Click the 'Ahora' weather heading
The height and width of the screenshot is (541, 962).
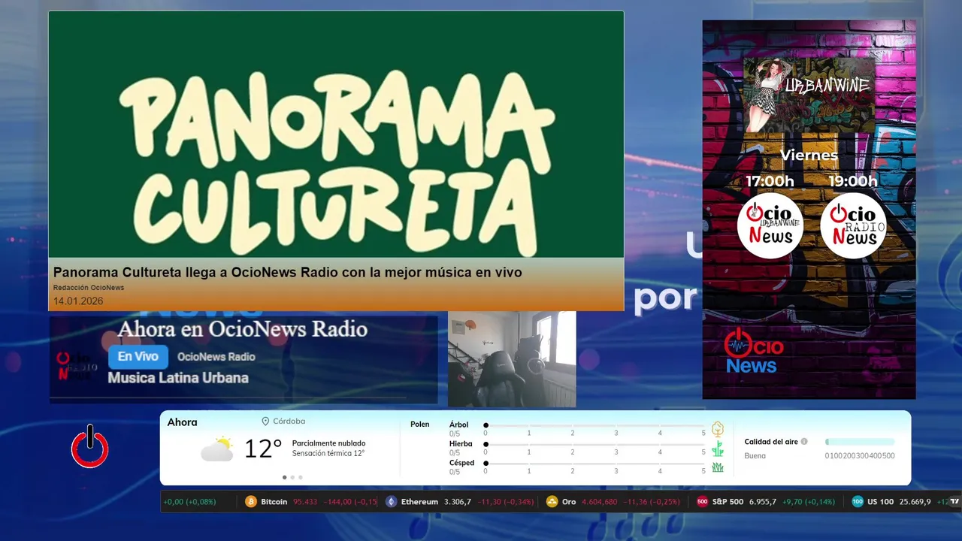tap(183, 422)
